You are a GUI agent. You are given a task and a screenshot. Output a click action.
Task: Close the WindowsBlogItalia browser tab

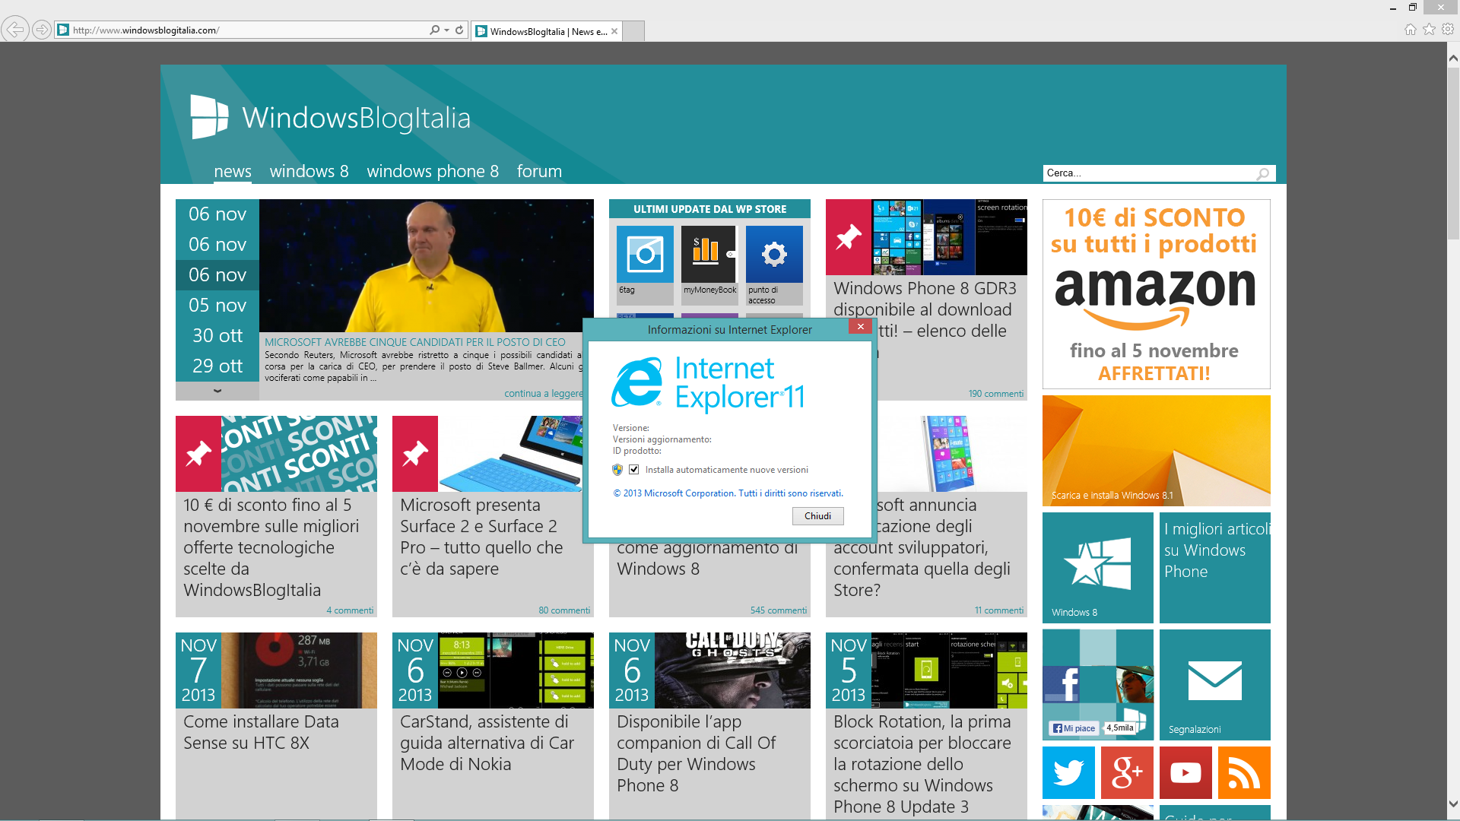point(614,31)
